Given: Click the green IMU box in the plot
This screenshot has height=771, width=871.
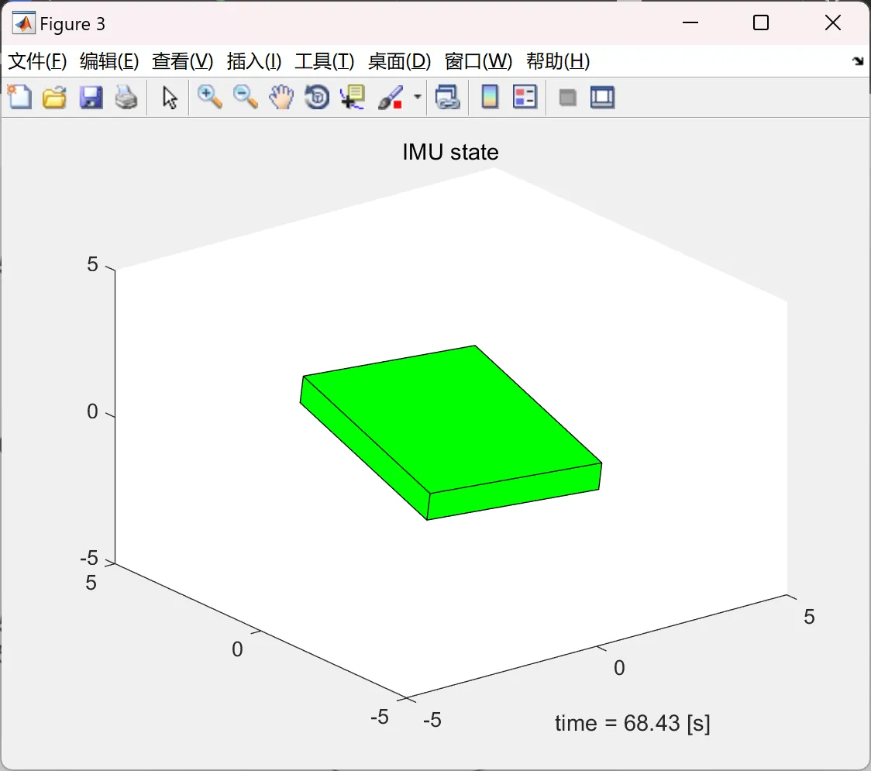Looking at the screenshot, I should 450,432.
